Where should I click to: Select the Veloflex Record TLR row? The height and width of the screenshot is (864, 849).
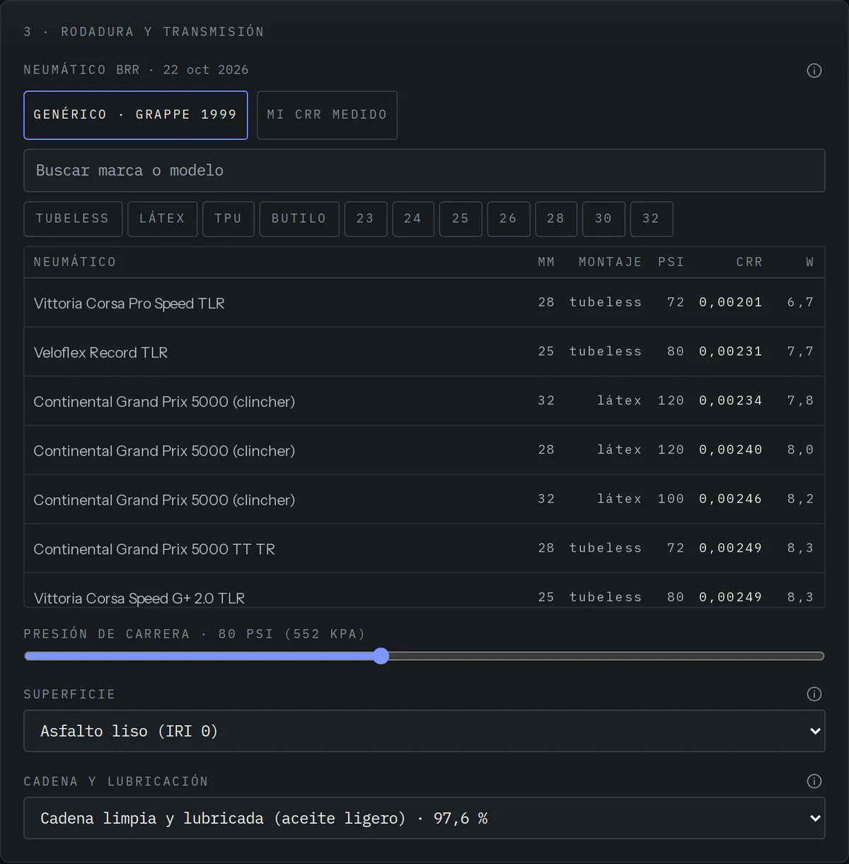pyautogui.click(x=424, y=352)
